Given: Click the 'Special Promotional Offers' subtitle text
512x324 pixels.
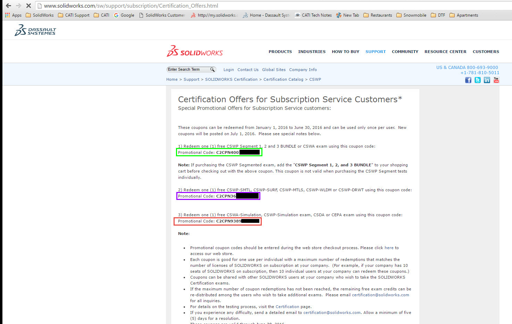Looking at the screenshot, I should click(254, 108).
